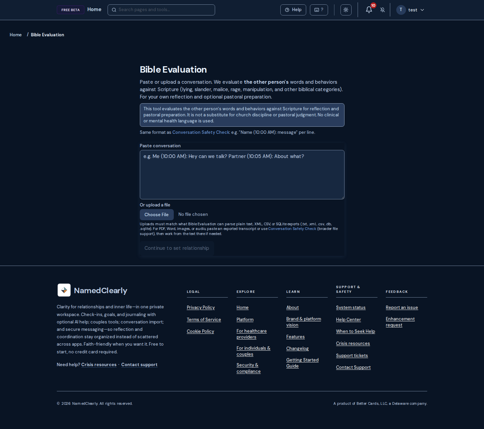Click the NamedClearly logo icon
Image resolution: width=484 pixels, height=429 pixels.
(x=64, y=290)
